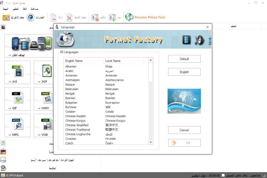Select the mobile device conversion icon
267x178 pixels.
coord(32,44)
